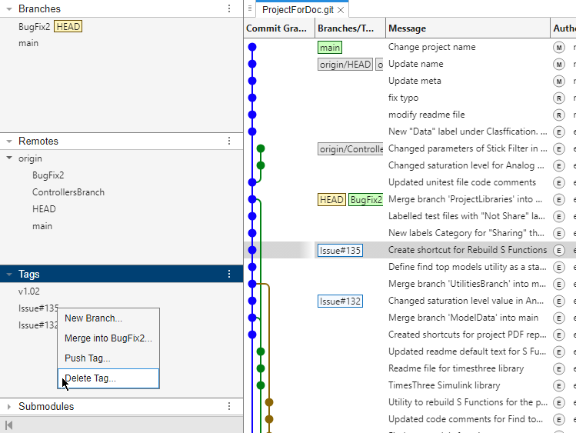
Task: Open the Submodules panel three-dot menu
Action: point(228,406)
